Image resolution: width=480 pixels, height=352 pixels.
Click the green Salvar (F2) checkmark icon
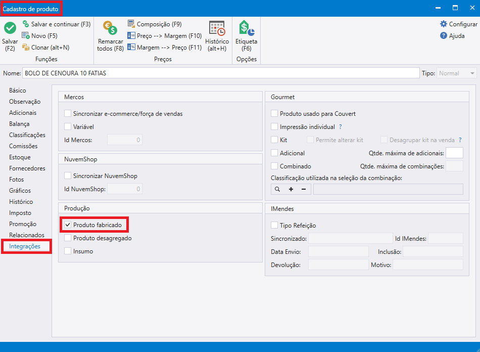[x=10, y=28]
